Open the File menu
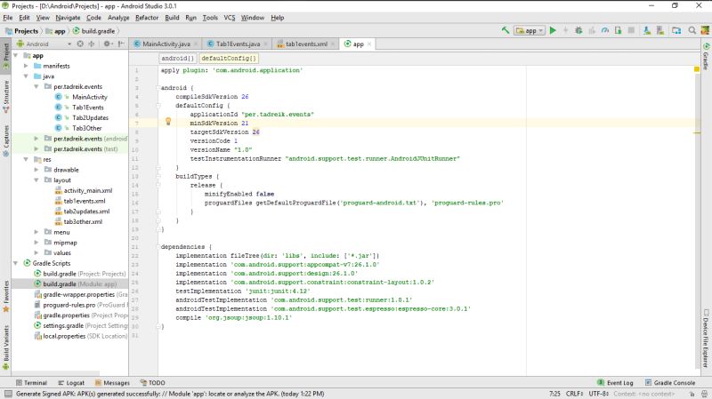Image resolution: width=712 pixels, height=399 pixels. click(8, 18)
